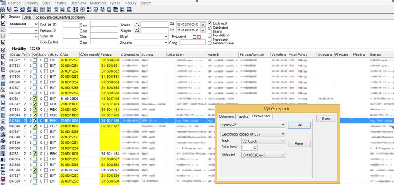Click the Klient column header
The width and height of the screenshot is (394, 185).
click(x=191, y=54)
